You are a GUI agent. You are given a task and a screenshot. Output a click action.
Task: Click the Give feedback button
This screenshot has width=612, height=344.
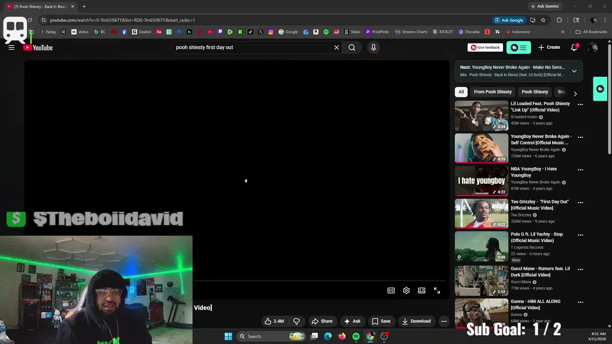click(485, 47)
